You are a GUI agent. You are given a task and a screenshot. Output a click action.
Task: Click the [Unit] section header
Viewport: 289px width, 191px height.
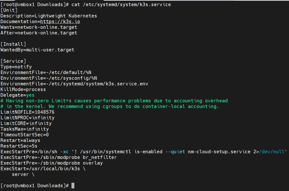[x=9, y=10]
